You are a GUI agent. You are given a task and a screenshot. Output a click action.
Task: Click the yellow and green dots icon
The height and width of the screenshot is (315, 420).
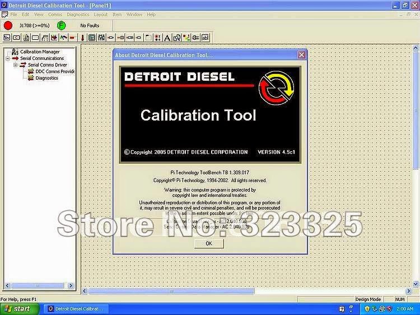(x=186, y=38)
